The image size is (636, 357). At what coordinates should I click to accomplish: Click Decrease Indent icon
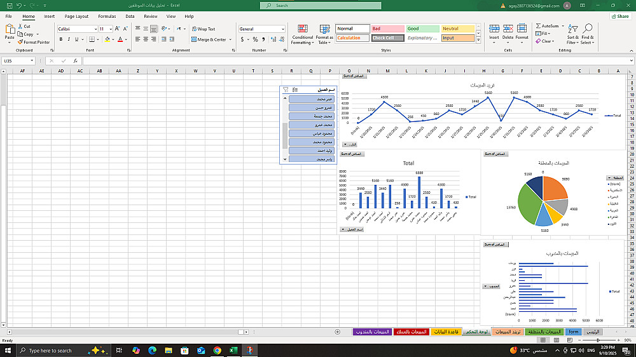(164, 39)
